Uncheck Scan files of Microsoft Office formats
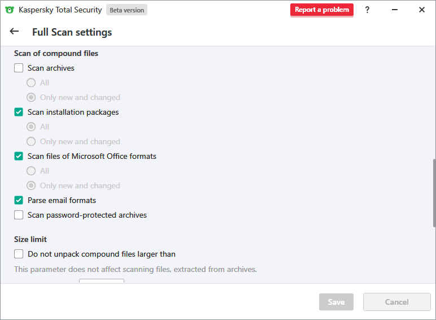The width and height of the screenshot is (436, 320). pos(19,156)
